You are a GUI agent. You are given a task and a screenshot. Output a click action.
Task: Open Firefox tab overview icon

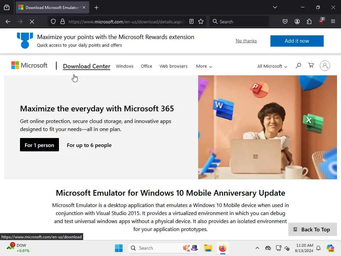[x=7, y=8]
